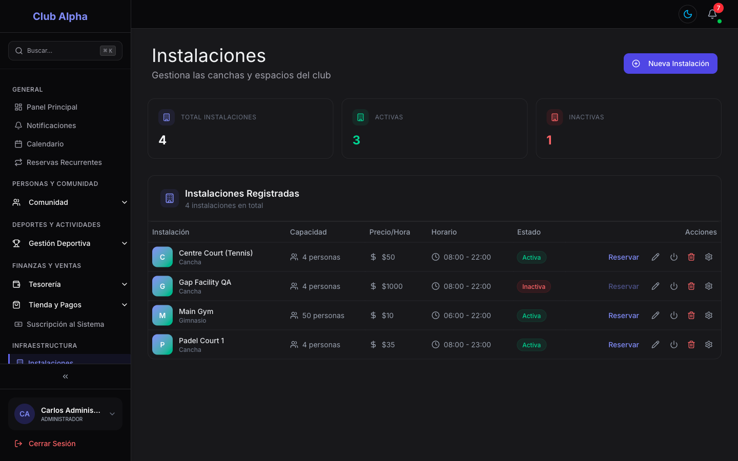Click the Activas card icon
Viewport: 738px width, 461px height.
[x=360, y=117]
